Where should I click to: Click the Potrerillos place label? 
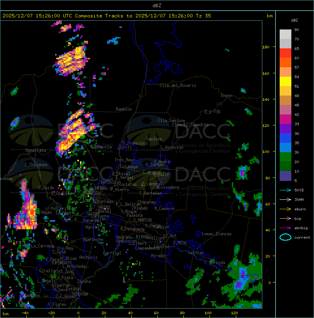(63, 208)
